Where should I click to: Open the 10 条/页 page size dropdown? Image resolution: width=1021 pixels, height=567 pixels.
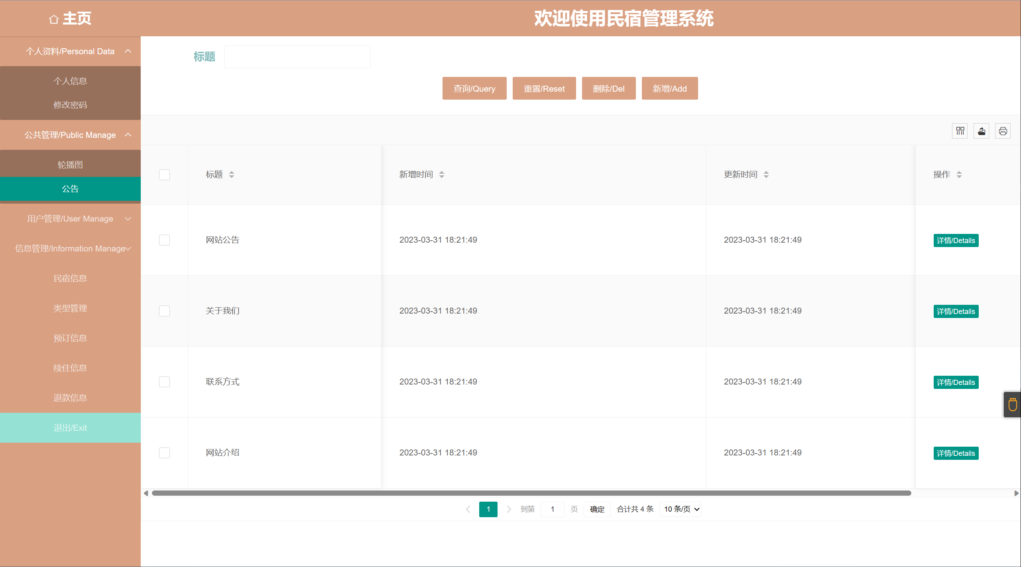(681, 509)
